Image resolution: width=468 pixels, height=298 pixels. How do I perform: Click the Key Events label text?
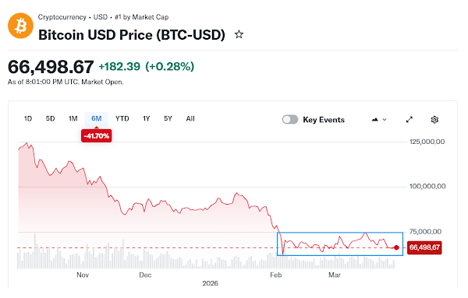324,120
